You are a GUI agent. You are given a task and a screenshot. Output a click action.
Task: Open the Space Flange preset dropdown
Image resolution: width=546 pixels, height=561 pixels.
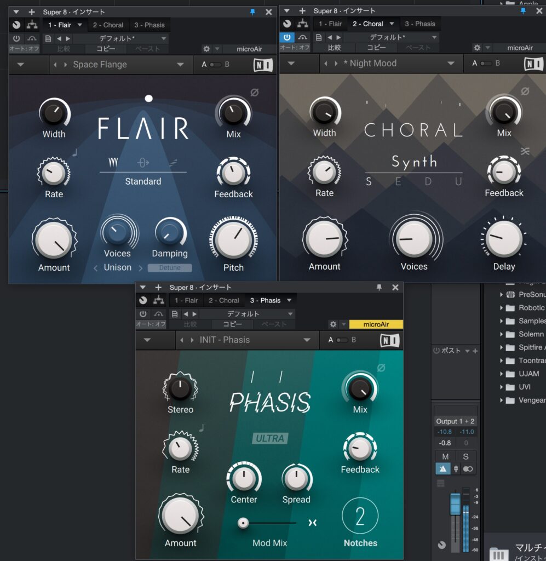pos(180,65)
